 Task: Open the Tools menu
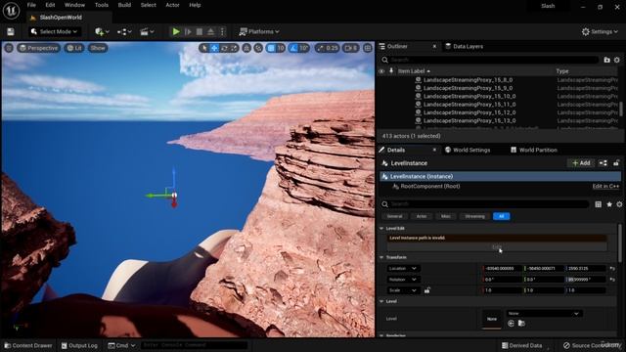[x=102, y=5]
